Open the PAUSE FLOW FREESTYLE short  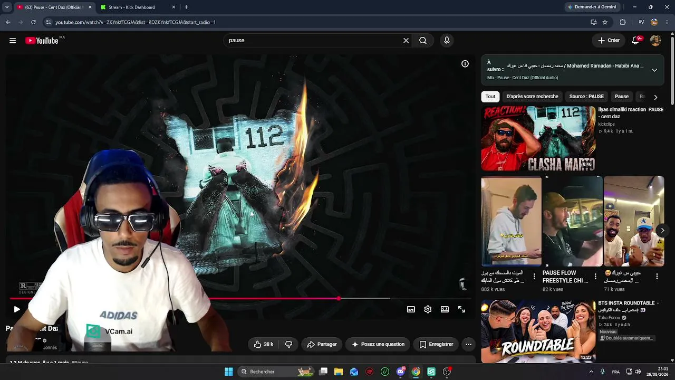(x=572, y=222)
